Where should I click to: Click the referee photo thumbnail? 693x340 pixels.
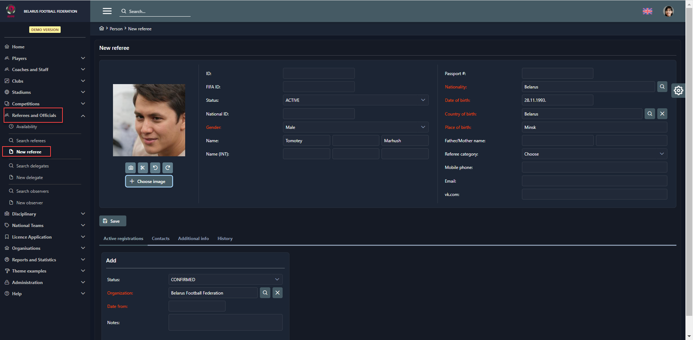pyautogui.click(x=149, y=120)
